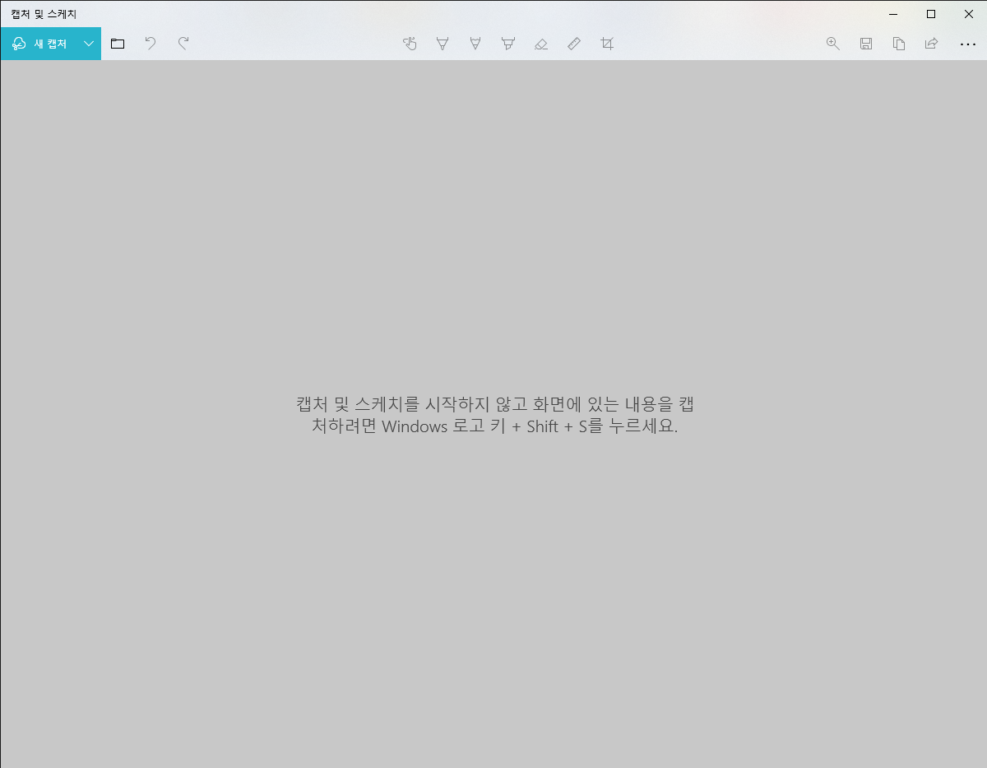Image resolution: width=987 pixels, height=768 pixels.
Task: Save the capture with the disk icon
Action: point(866,44)
